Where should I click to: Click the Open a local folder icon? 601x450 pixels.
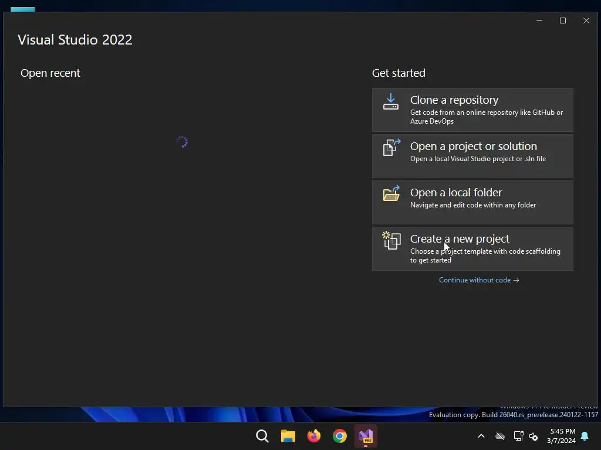click(391, 193)
